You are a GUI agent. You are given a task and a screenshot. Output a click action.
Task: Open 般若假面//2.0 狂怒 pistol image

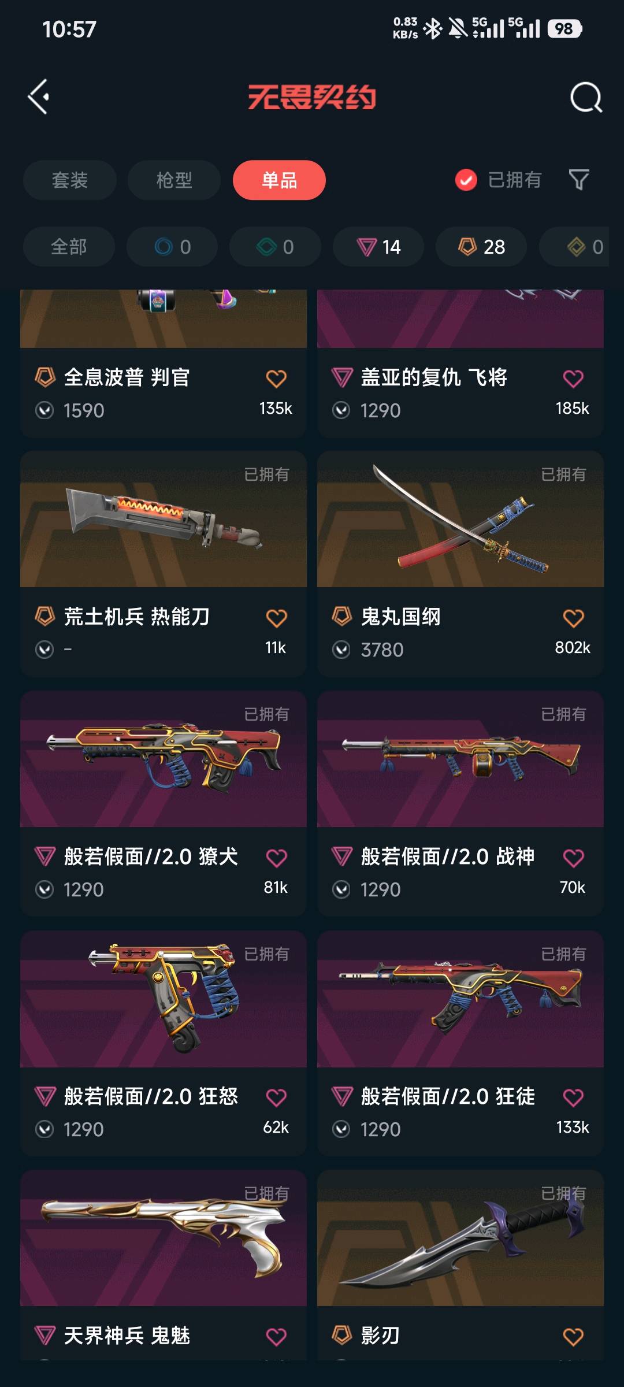(x=164, y=999)
